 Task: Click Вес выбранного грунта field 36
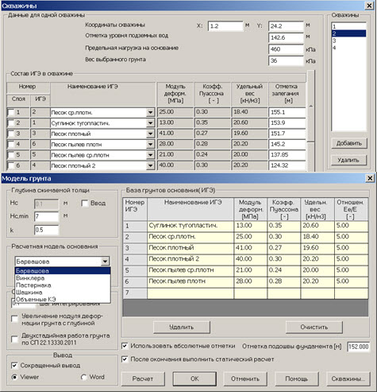coord(286,60)
